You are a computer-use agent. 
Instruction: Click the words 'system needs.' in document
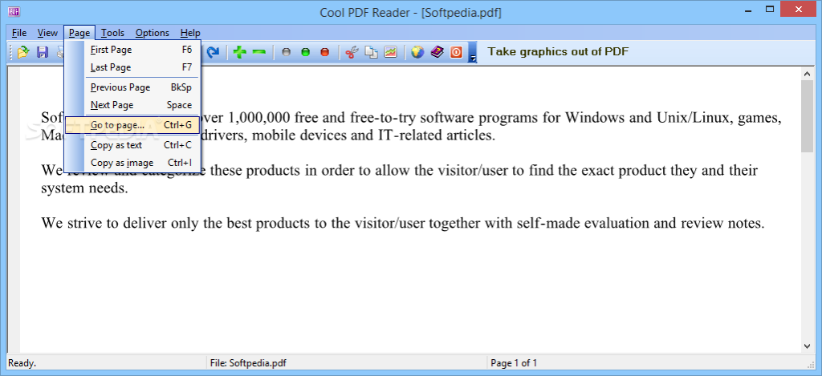(x=84, y=188)
